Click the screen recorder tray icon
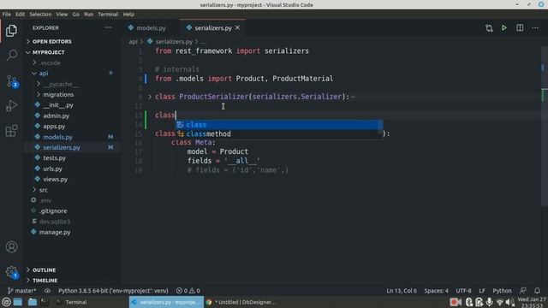The image size is (548, 308). click(x=455, y=302)
